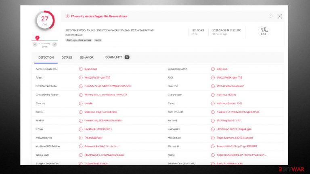Switch to the DETAILS tab

pos(67,58)
